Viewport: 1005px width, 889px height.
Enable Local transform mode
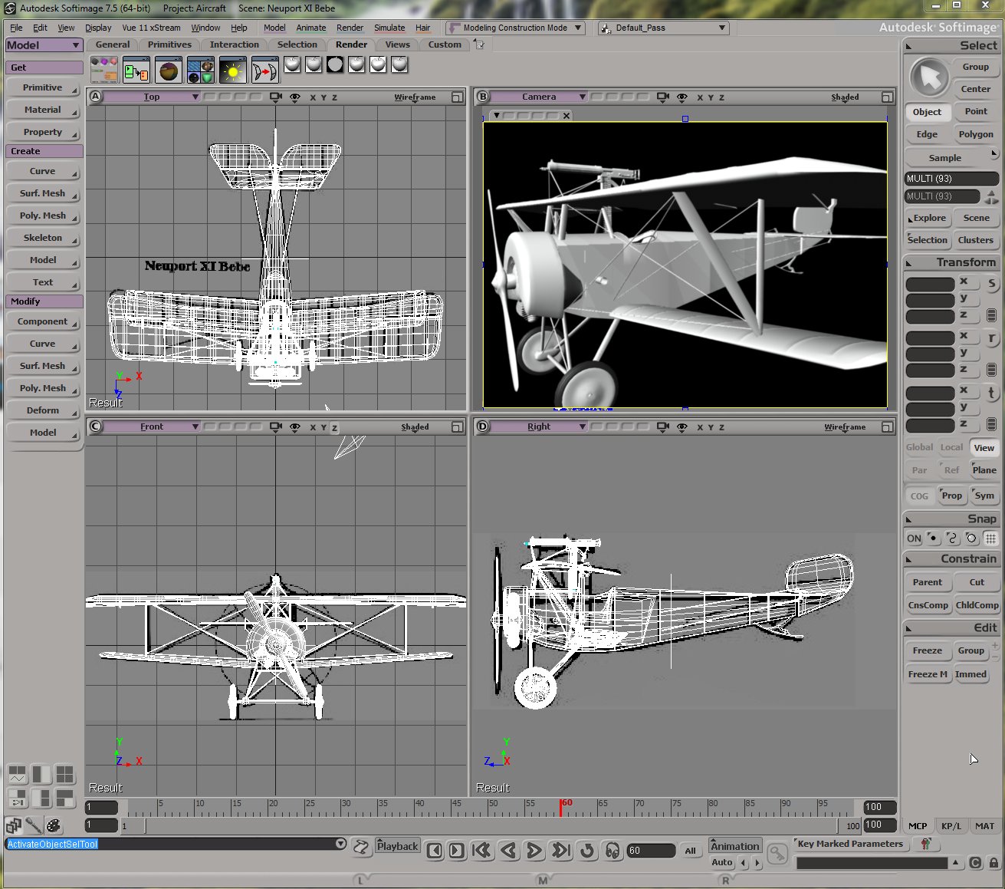951,447
